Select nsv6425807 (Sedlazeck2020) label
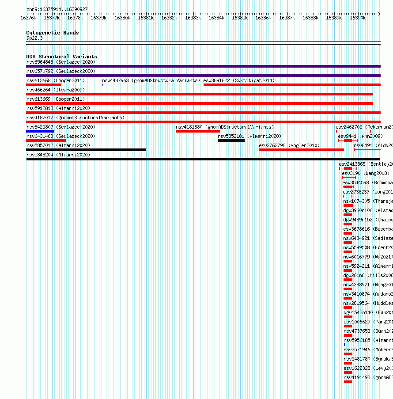This screenshot has width=393, height=399. (x=61, y=127)
